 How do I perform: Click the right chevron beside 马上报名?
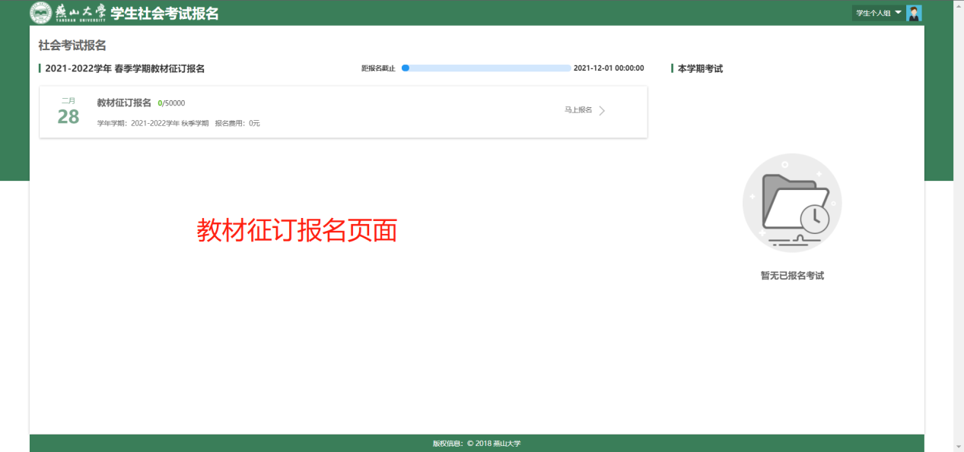[602, 111]
